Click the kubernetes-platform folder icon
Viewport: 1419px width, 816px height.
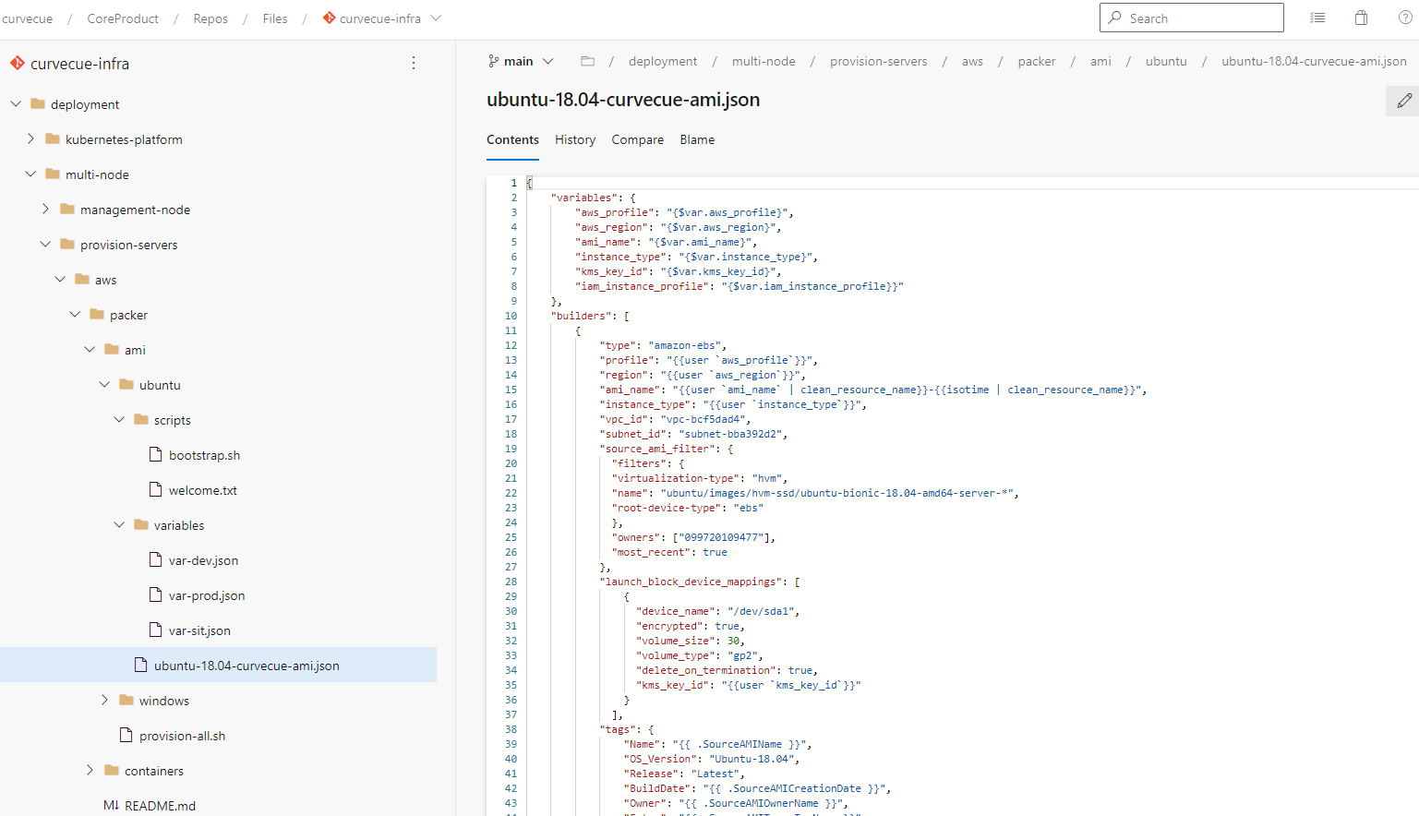coord(53,138)
